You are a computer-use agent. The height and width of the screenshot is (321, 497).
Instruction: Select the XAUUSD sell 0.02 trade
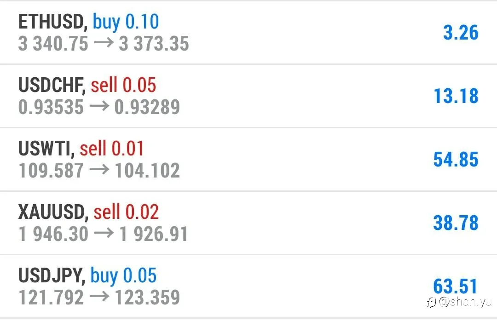248,223
